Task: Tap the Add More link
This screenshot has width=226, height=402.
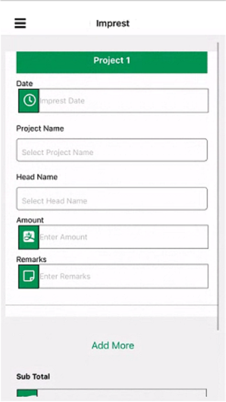Action: (x=113, y=345)
